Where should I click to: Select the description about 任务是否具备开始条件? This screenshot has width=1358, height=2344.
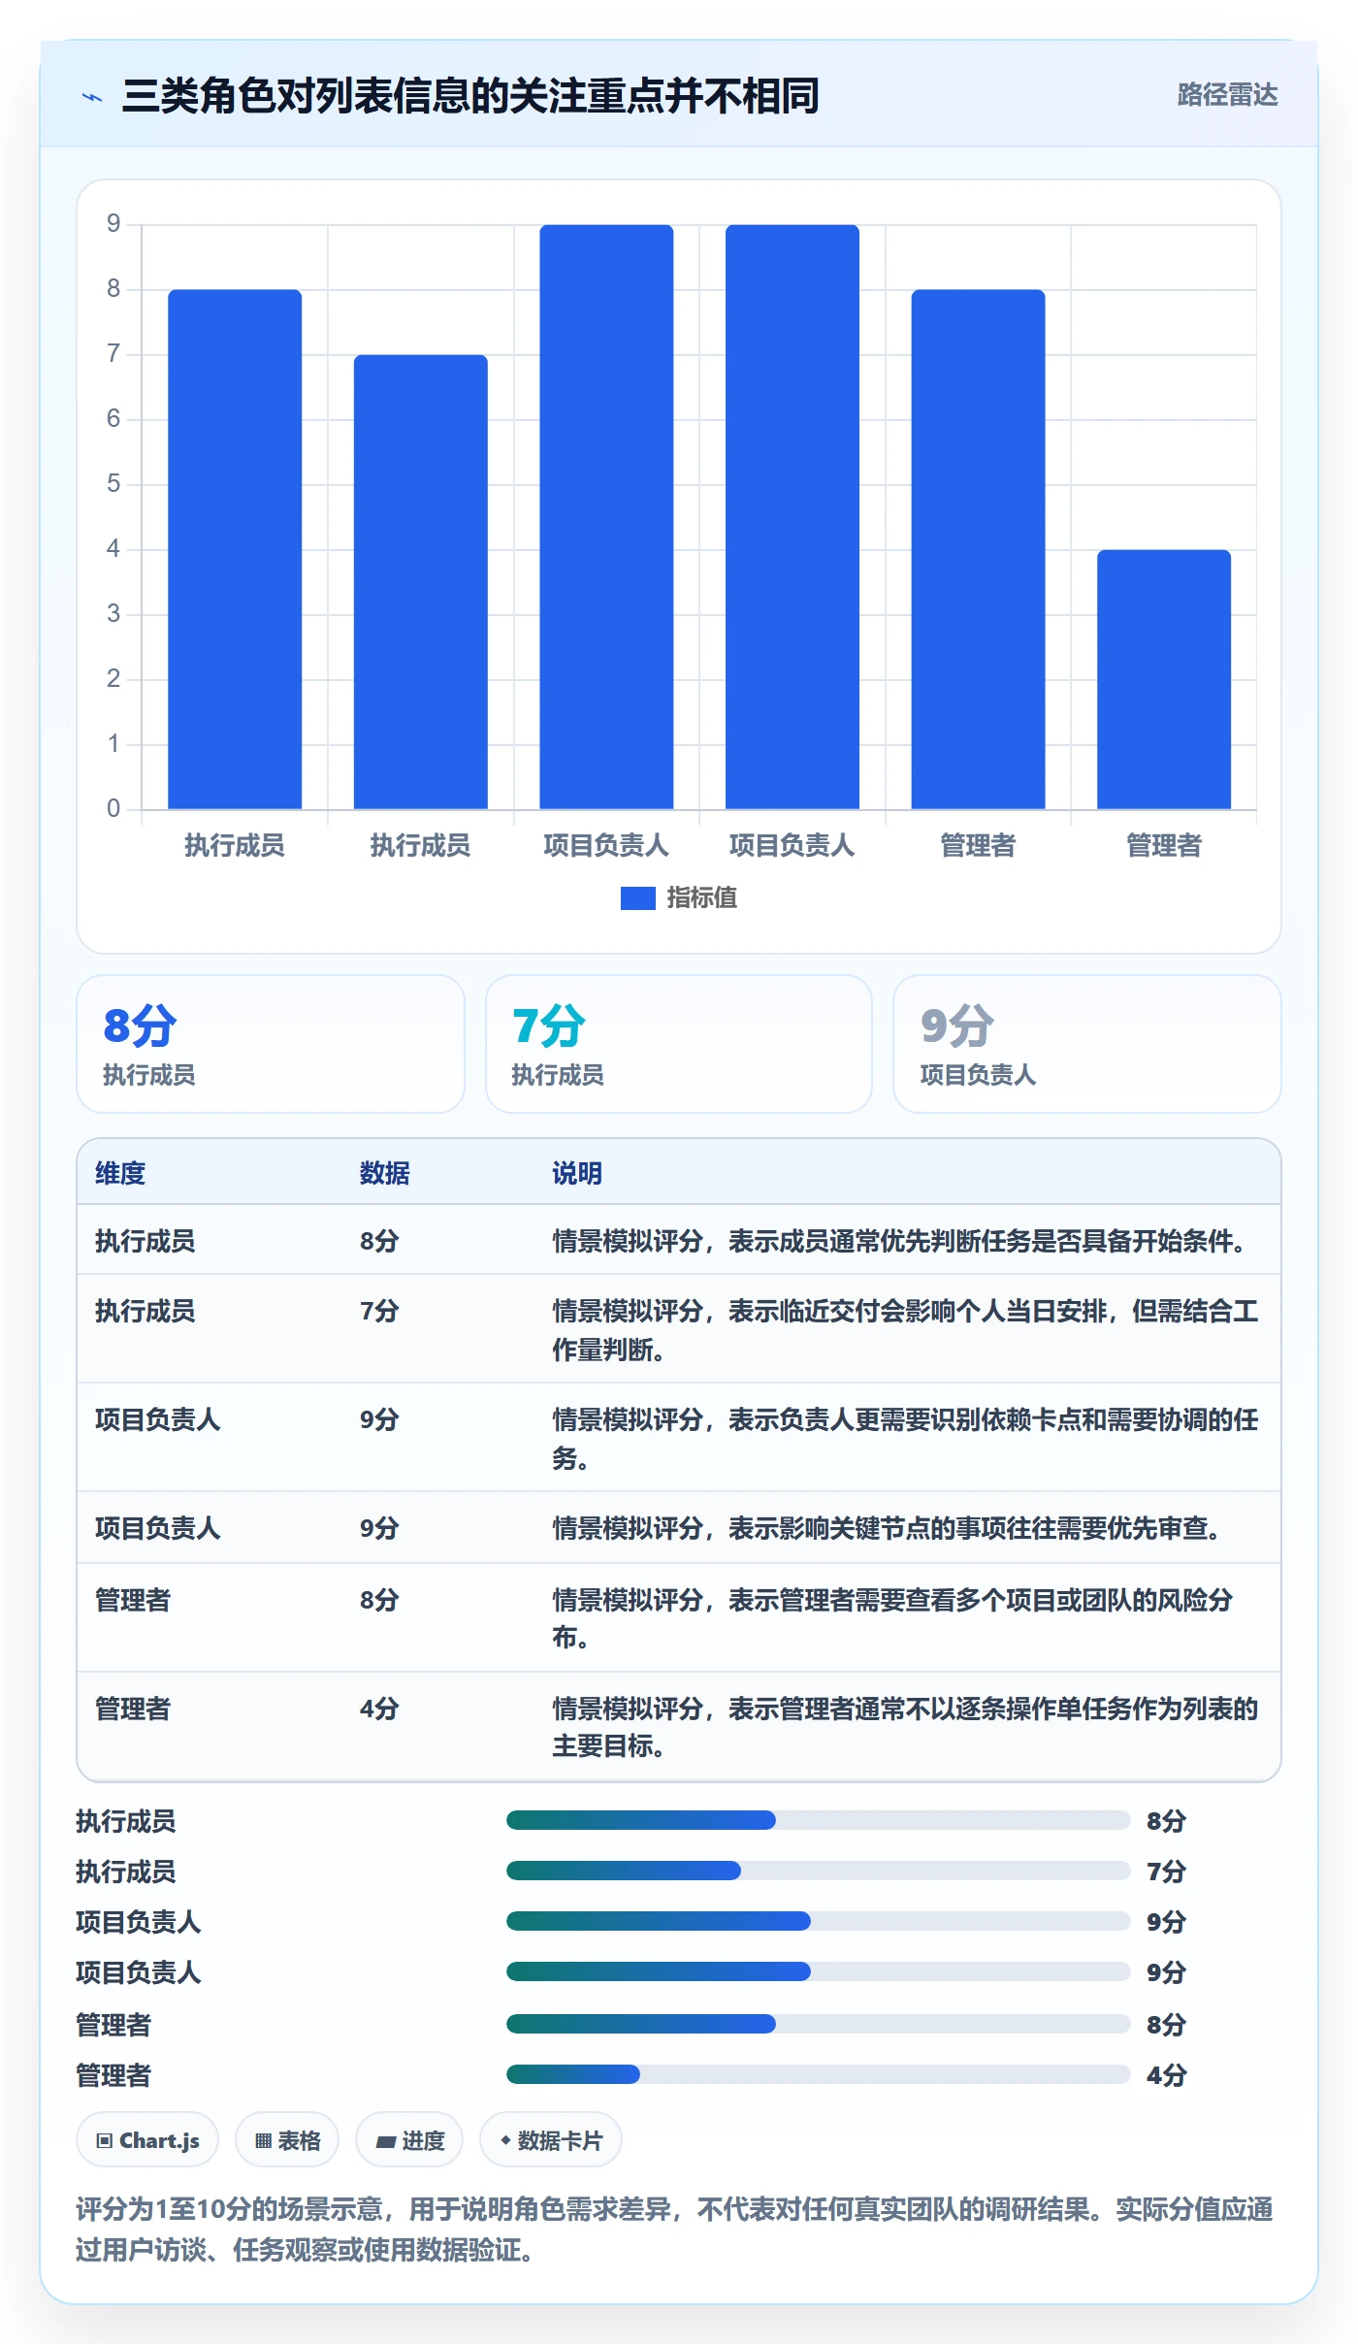pyautogui.click(x=904, y=1241)
